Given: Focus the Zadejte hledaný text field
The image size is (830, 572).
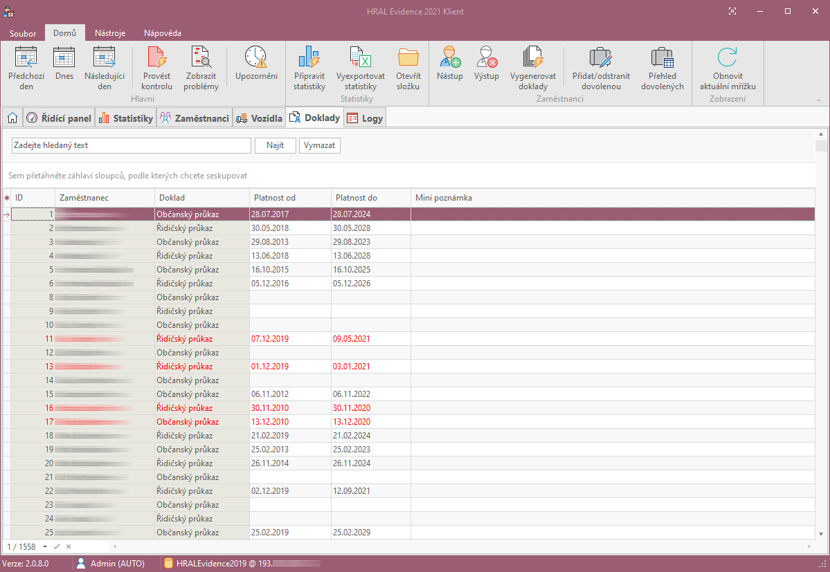Looking at the screenshot, I should [132, 145].
